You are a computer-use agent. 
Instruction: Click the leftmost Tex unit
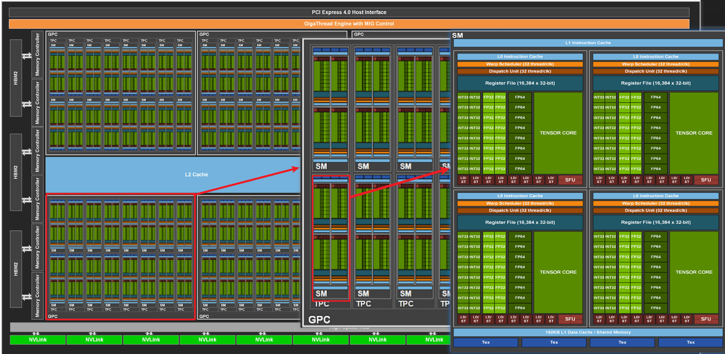coord(485,342)
